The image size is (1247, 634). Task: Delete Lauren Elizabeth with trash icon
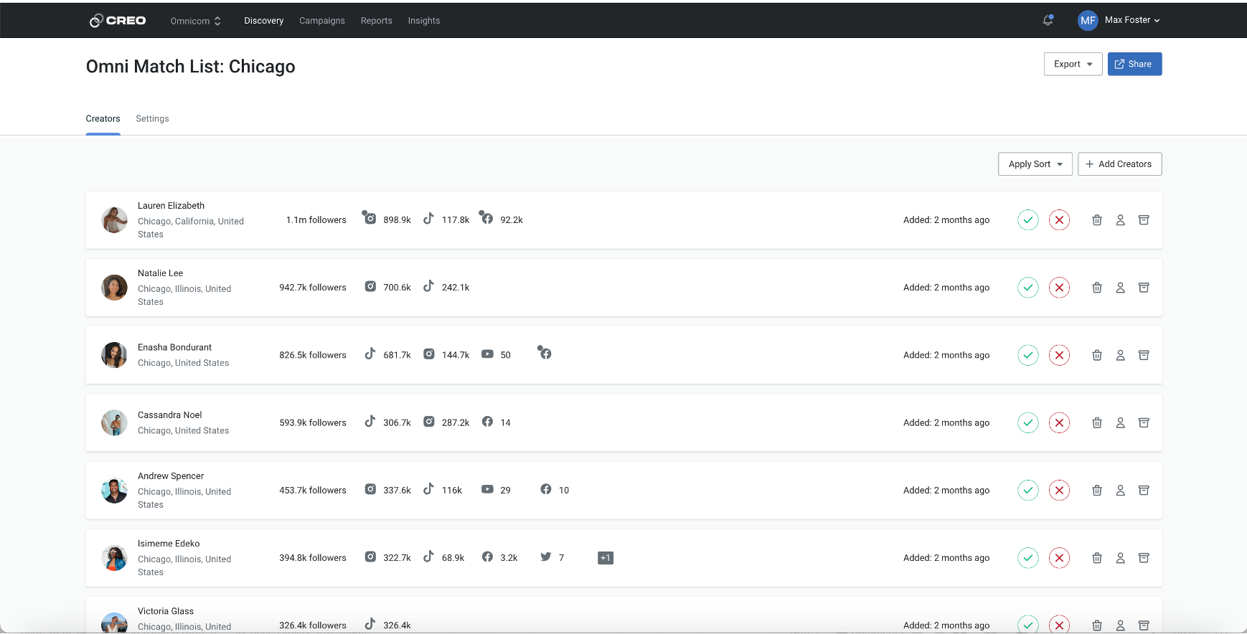tap(1097, 220)
